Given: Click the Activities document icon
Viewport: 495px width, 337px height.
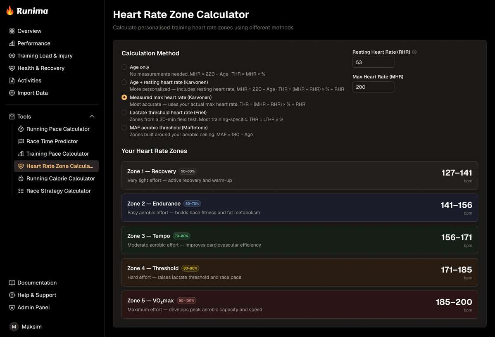Looking at the screenshot, I should pyautogui.click(x=12, y=81).
